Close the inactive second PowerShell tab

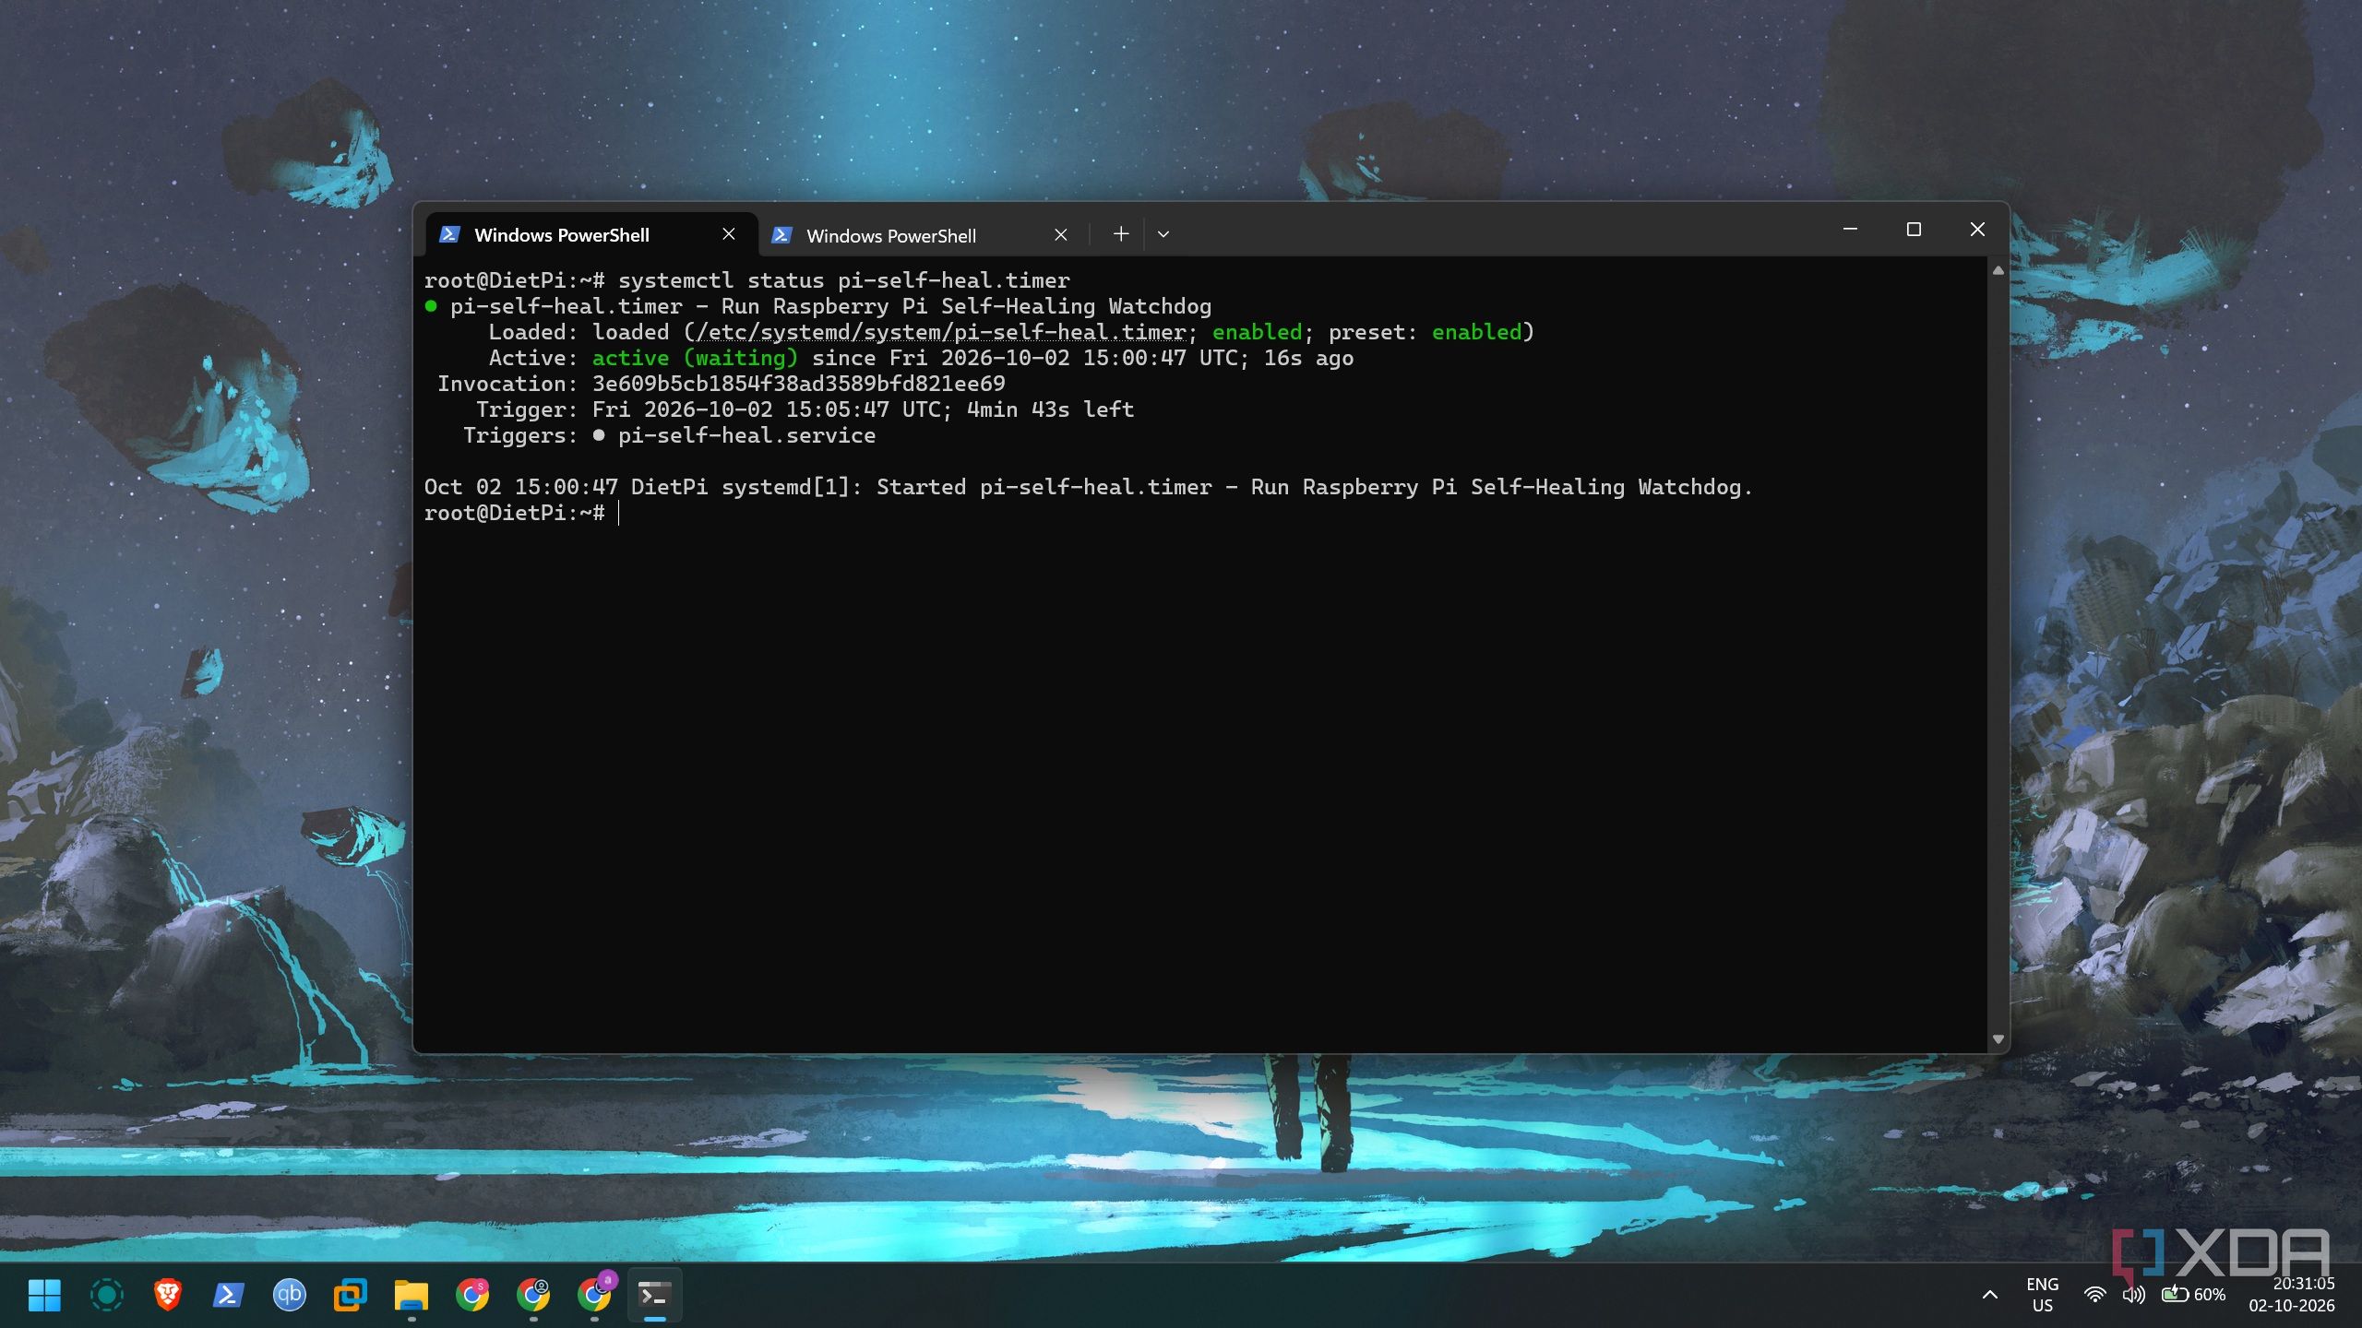pos(1061,235)
